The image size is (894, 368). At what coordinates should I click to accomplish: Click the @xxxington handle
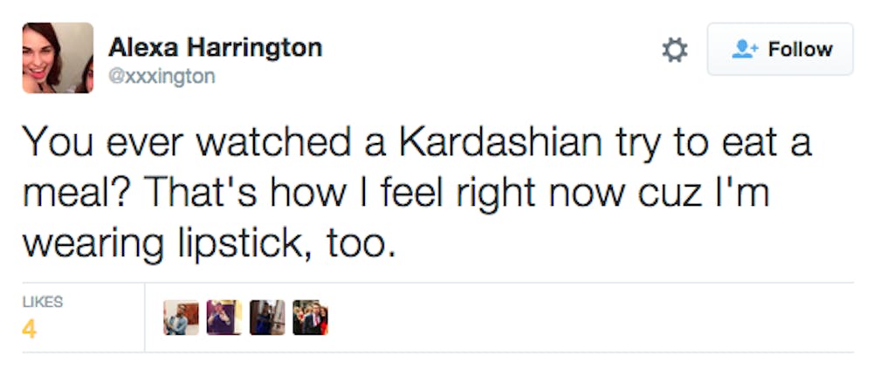pyautogui.click(x=162, y=77)
